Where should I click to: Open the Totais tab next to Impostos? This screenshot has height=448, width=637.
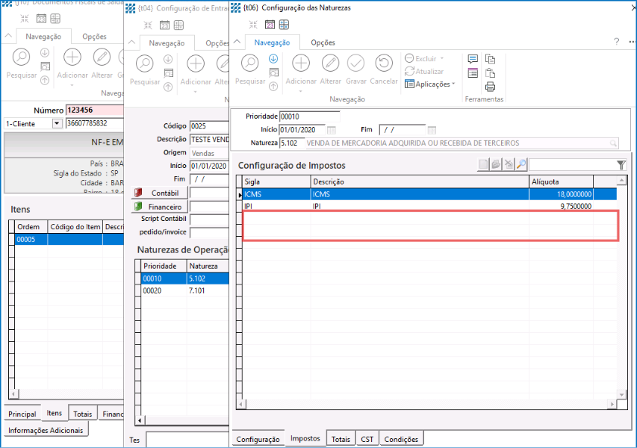point(341,439)
